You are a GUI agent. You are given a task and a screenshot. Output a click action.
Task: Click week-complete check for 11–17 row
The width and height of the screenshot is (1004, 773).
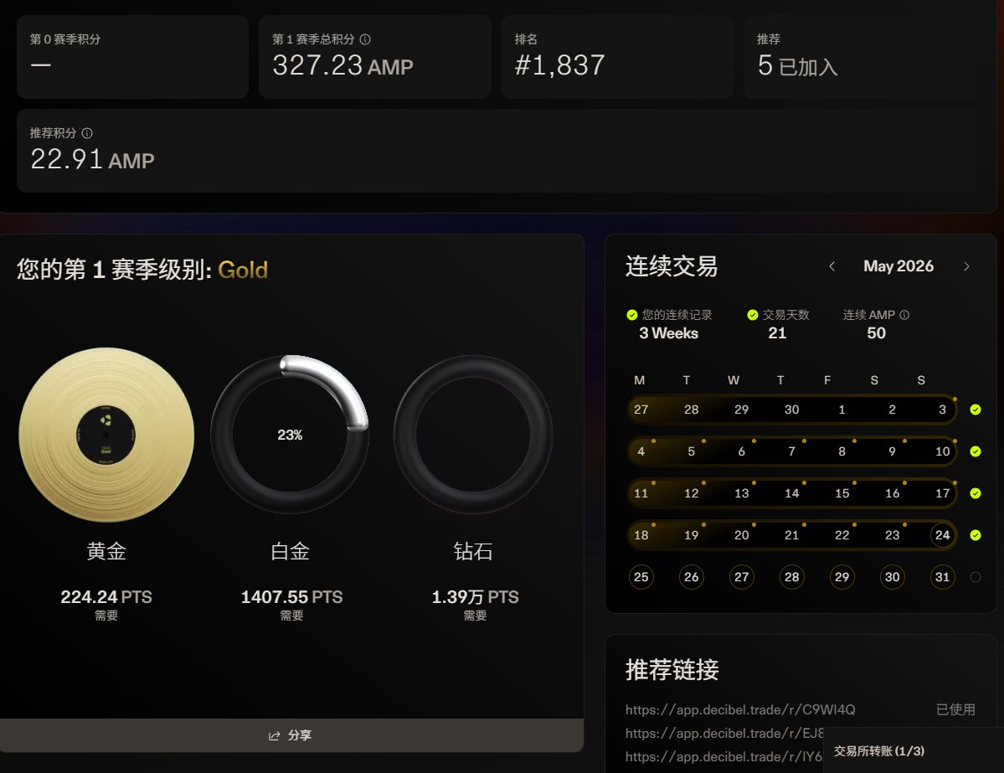tap(976, 493)
